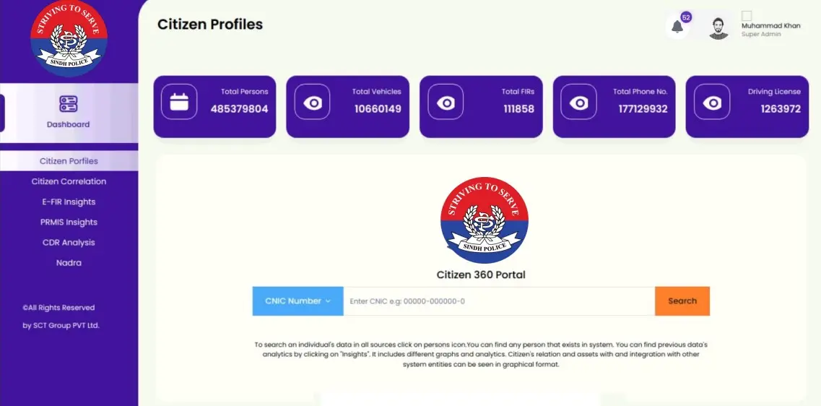The image size is (821, 406).
Task: Click the central Sindh Police portal emblem
Action: (485, 220)
